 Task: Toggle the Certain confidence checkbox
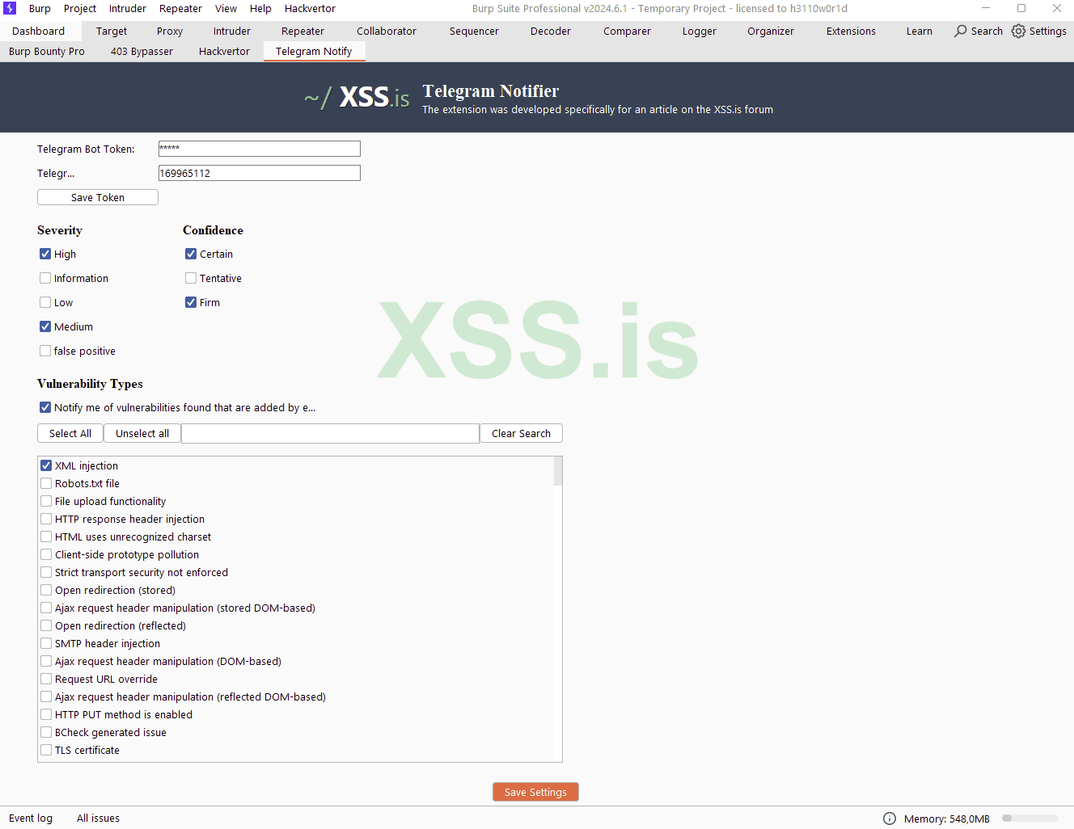[x=191, y=254]
